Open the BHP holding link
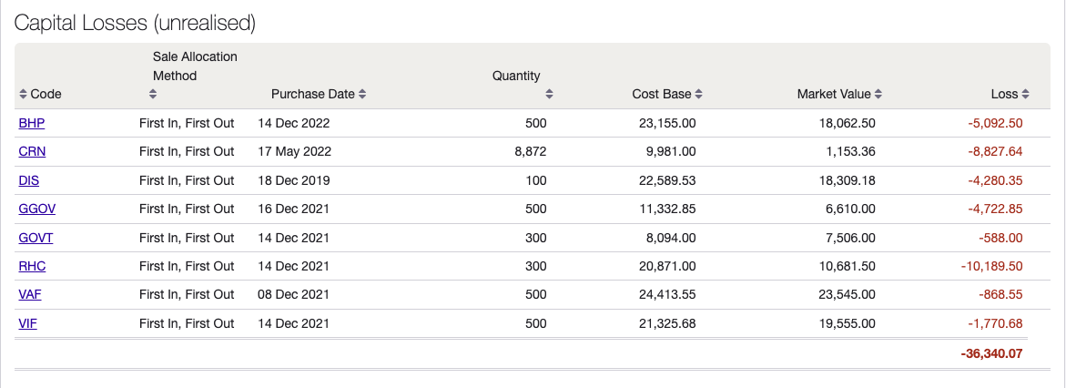This screenshot has height=388, width=1066. [31, 123]
